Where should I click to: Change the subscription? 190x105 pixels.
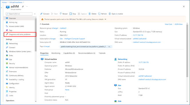click(x=52, y=39)
